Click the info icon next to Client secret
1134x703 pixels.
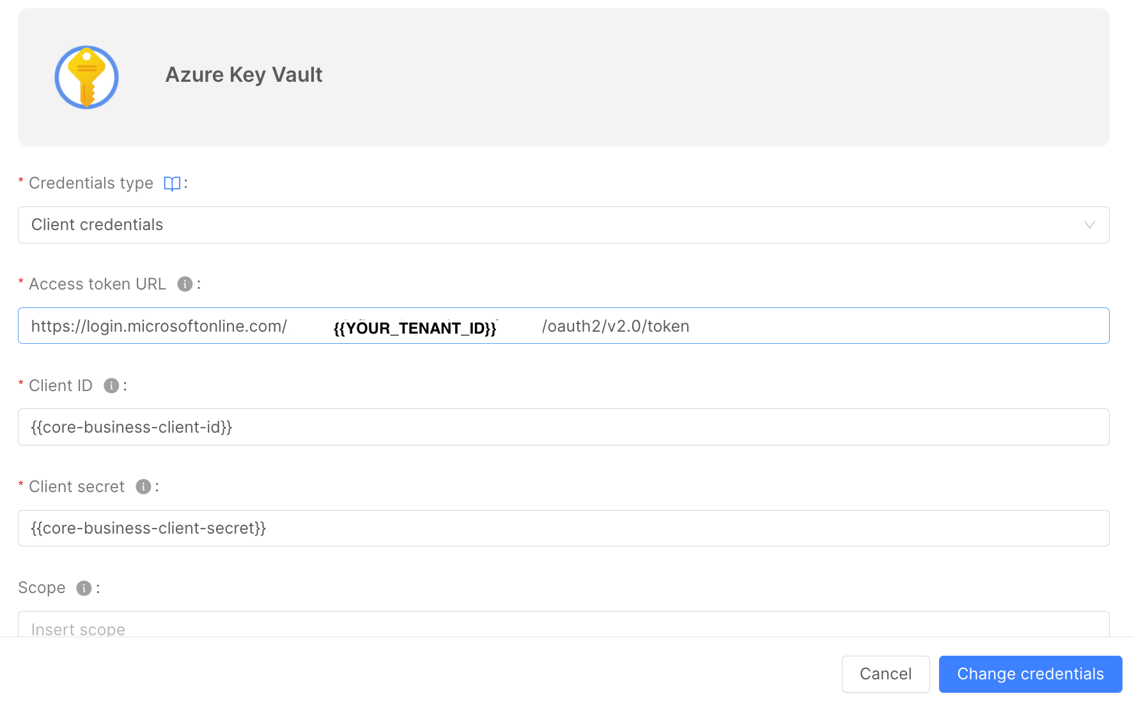point(143,486)
